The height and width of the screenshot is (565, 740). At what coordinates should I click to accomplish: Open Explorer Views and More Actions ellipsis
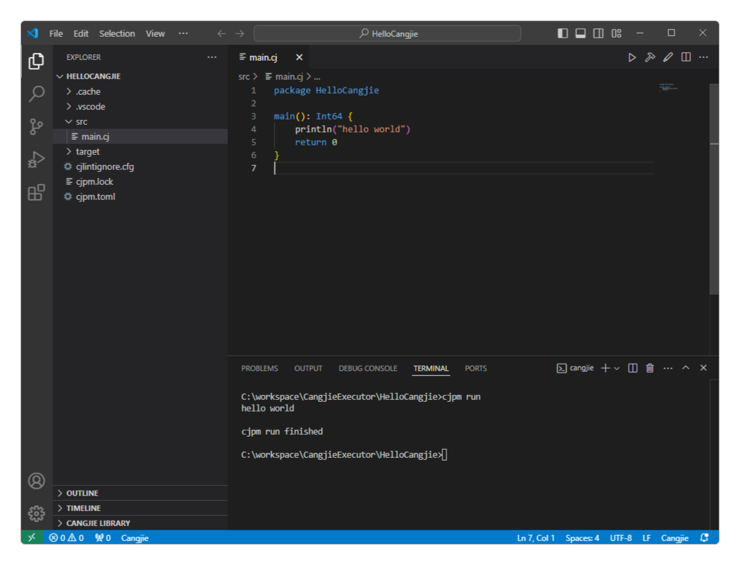(212, 57)
